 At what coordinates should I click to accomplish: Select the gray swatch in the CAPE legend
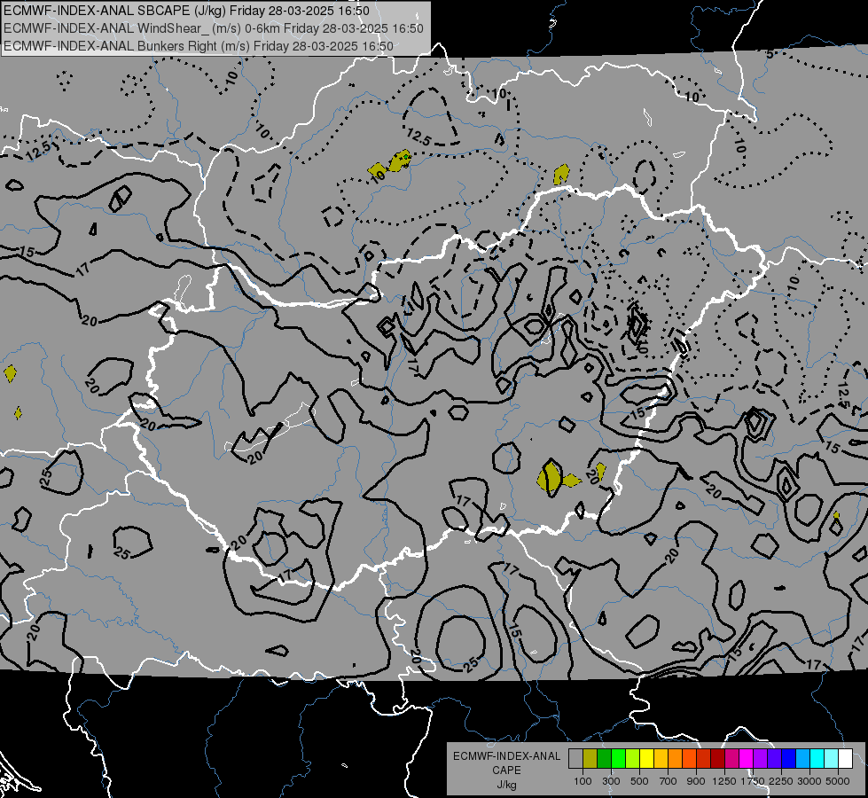[575, 758]
